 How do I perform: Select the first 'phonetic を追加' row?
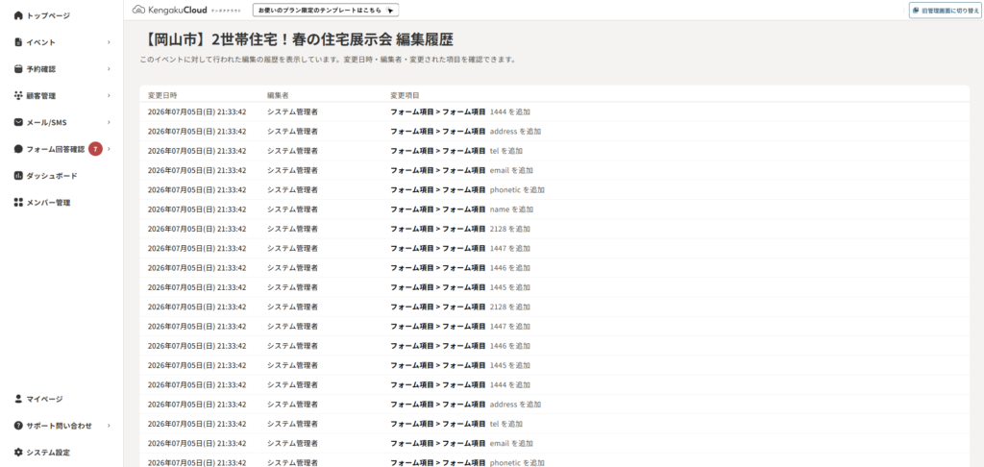pos(554,189)
